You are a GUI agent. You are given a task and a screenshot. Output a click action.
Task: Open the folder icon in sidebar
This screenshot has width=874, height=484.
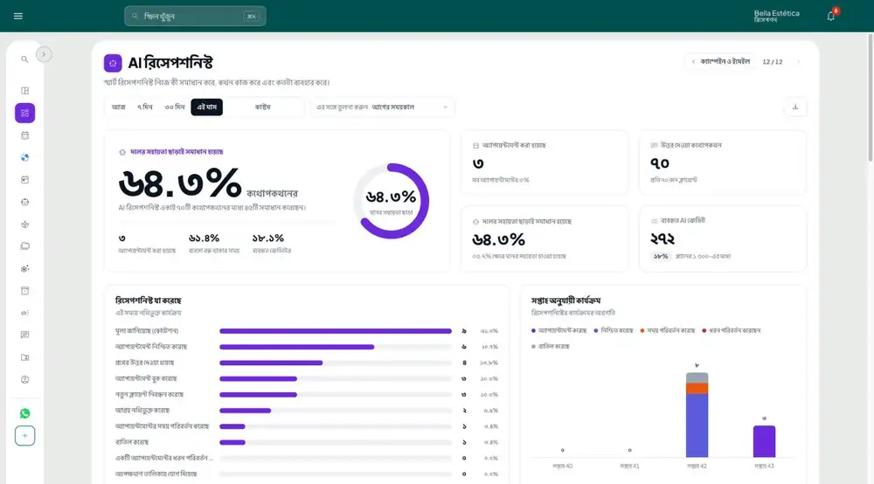coord(24,246)
